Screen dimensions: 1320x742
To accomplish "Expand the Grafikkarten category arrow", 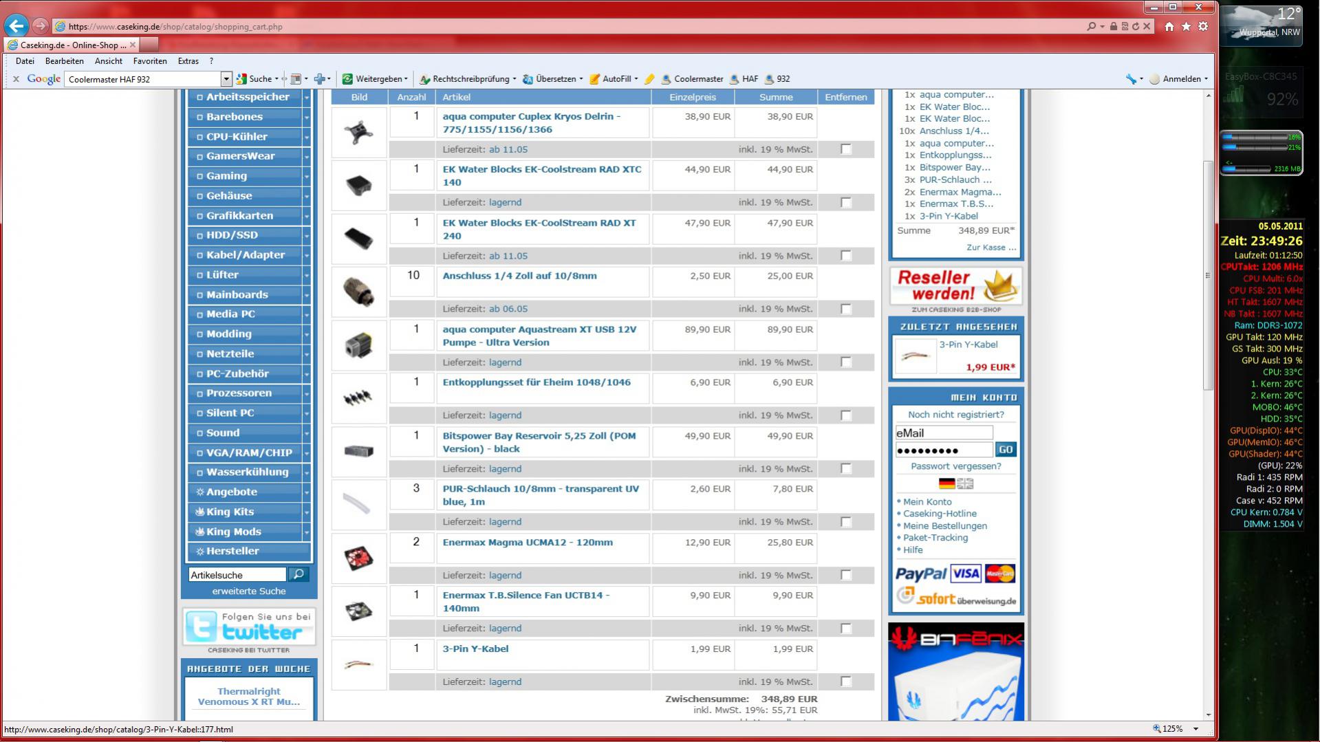I will (307, 216).
